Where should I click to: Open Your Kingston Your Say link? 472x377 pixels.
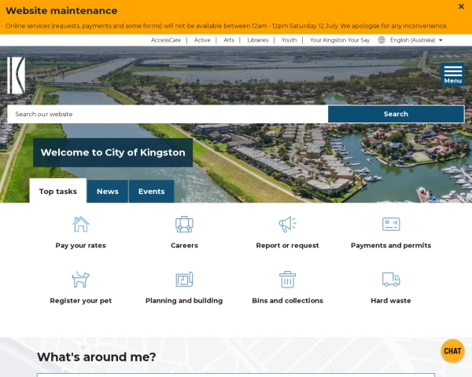[x=340, y=40]
